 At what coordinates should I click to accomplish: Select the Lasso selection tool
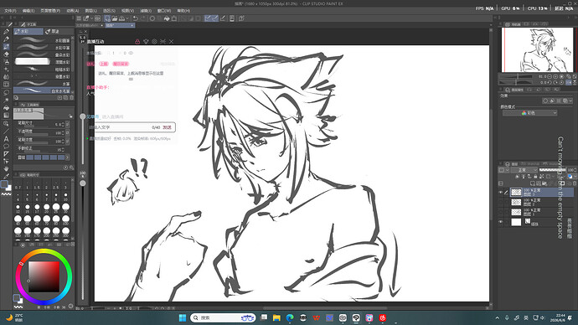pyautogui.click(x=6, y=92)
